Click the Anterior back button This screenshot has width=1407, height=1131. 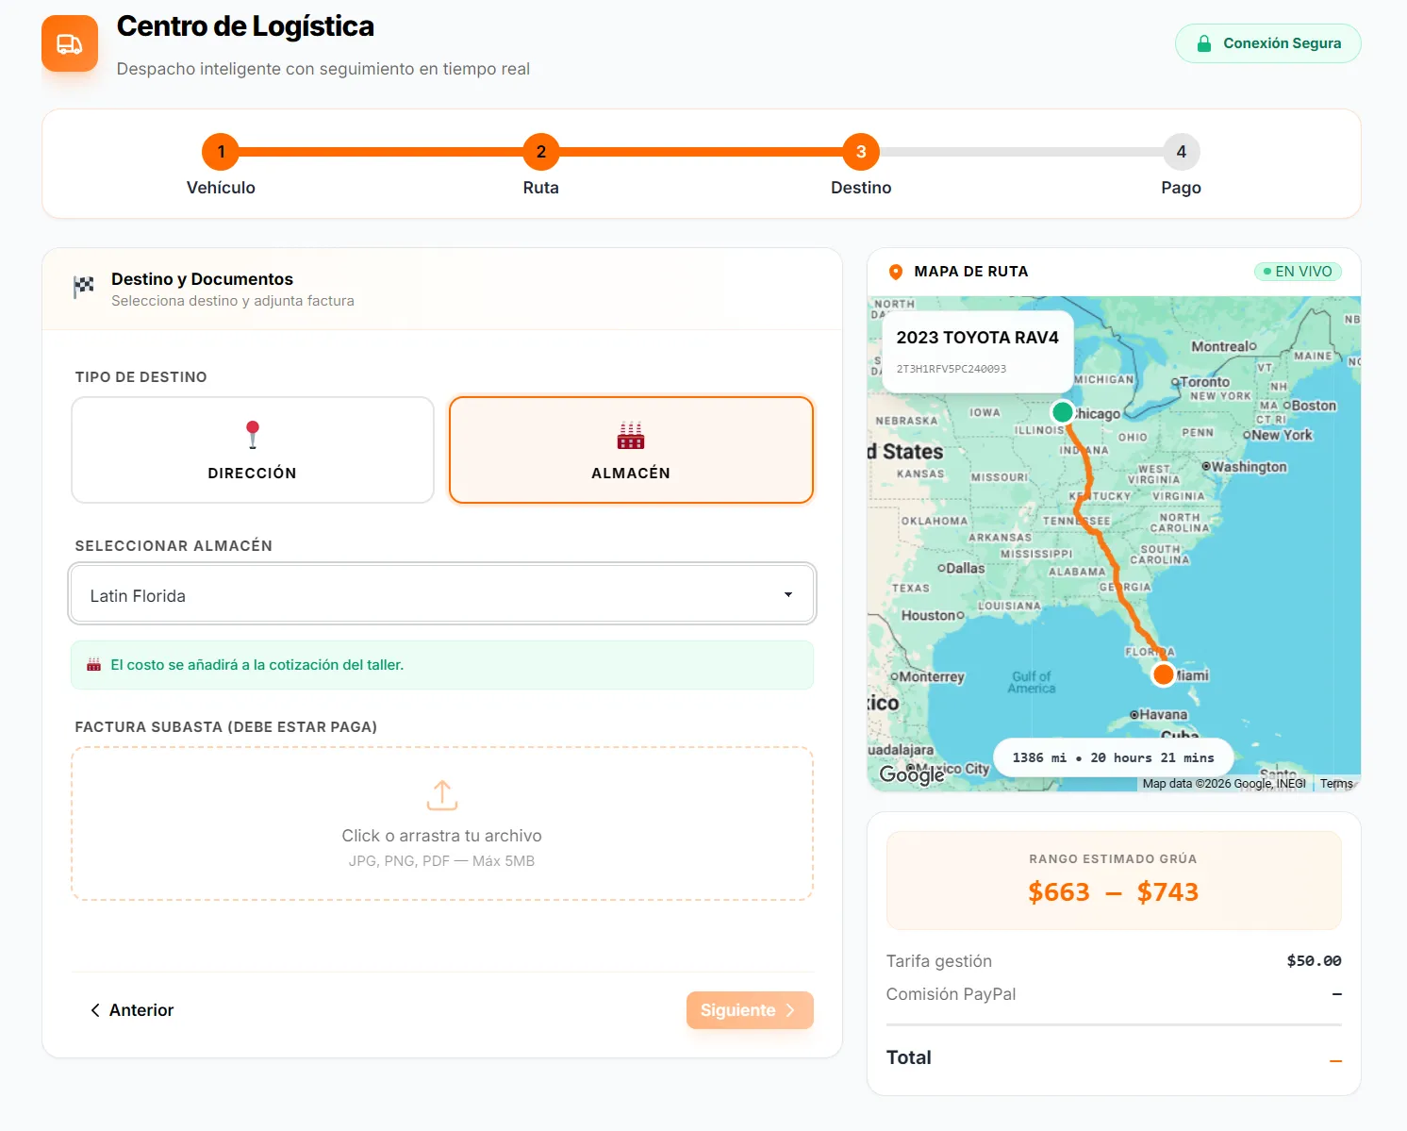(x=132, y=1010)
